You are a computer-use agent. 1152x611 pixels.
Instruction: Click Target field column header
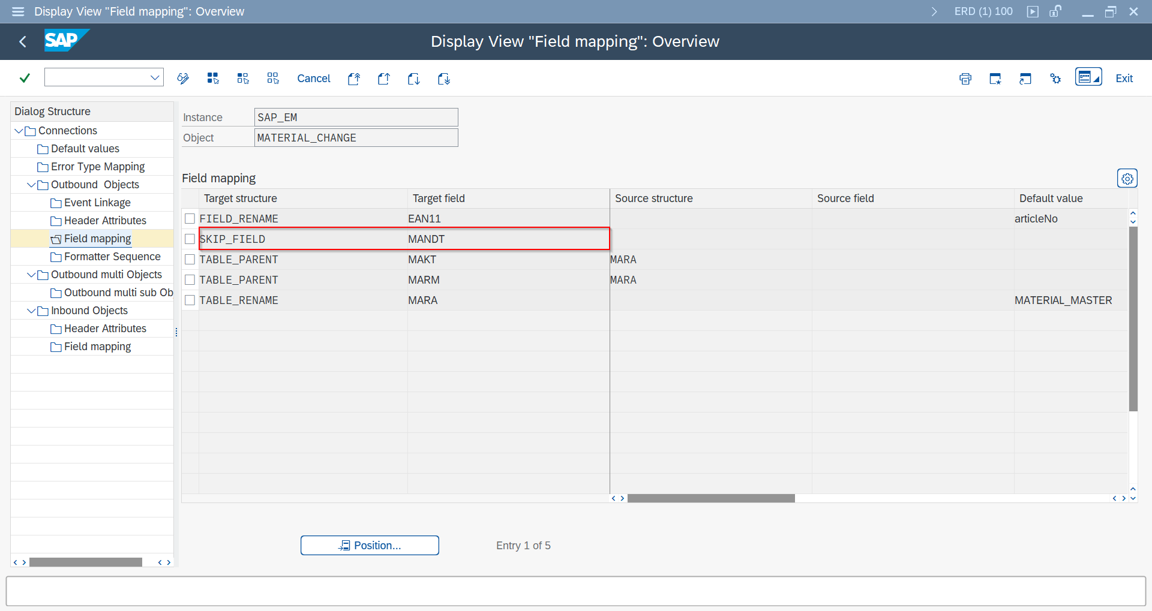pyautogui.click(x=509, y=198)
